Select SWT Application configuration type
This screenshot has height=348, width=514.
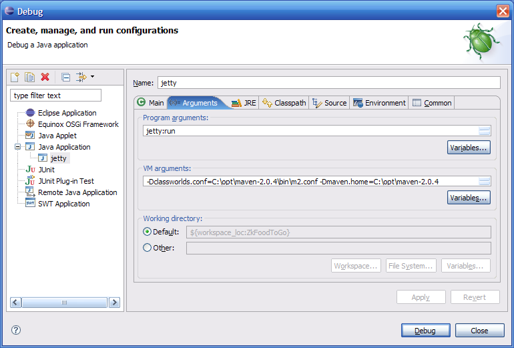64,204
